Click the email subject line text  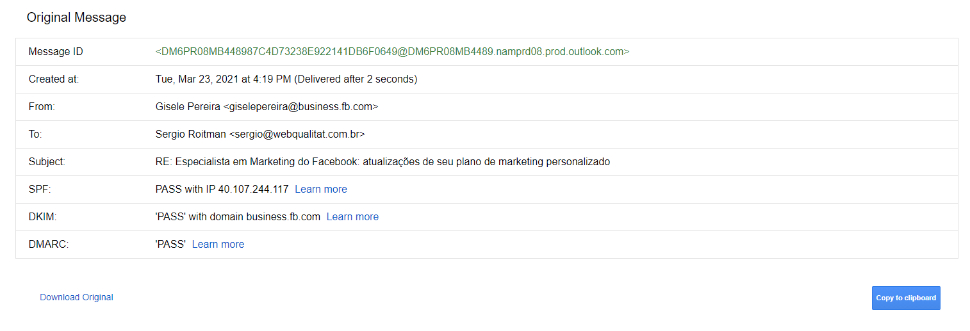coord(382,162)
